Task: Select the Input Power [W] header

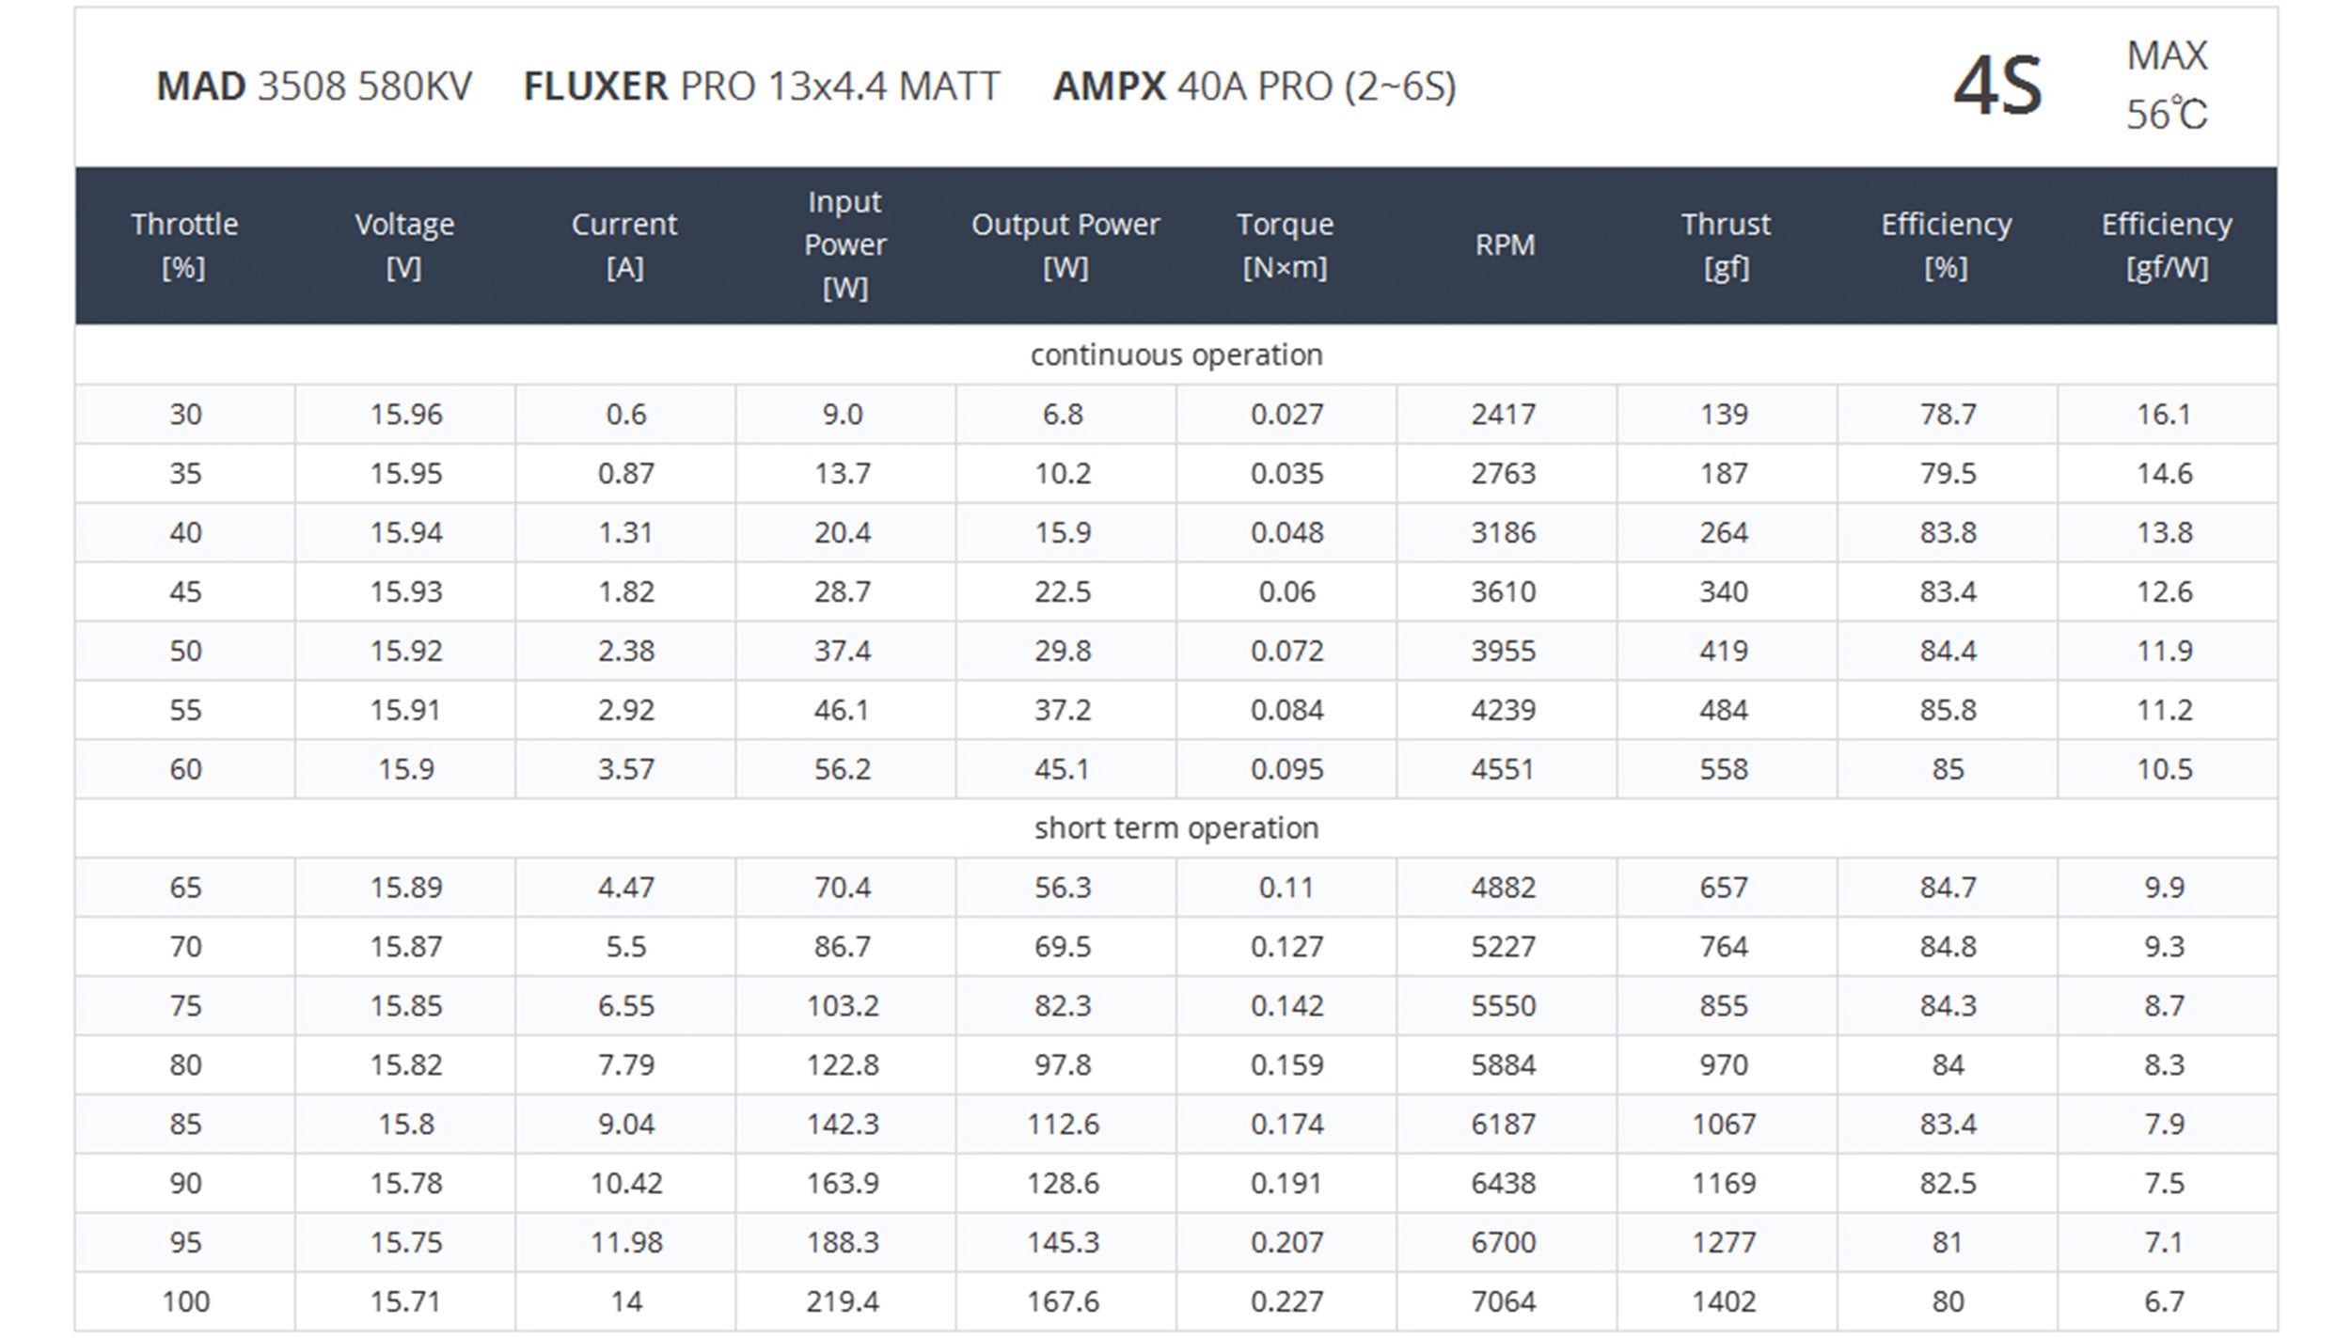Action: 844,244
